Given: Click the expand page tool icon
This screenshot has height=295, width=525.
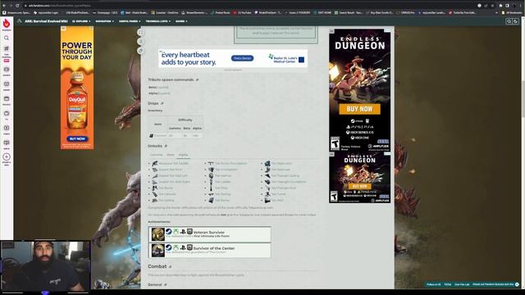Looking at the screenshot, I should [x=140, y=32].
